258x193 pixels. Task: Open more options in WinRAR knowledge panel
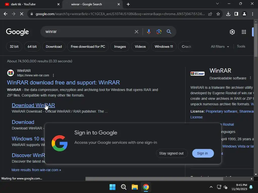click(x=250, y=78)
